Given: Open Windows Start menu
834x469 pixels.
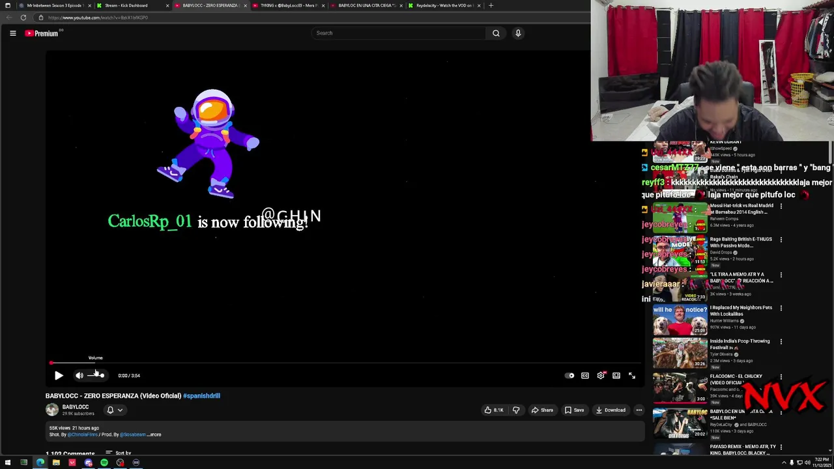Looking at the screenshot, I should (x=8, y=462).
